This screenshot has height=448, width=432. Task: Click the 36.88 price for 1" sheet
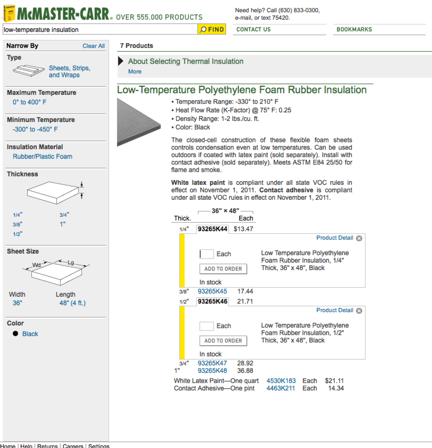(x=245, y=371)
